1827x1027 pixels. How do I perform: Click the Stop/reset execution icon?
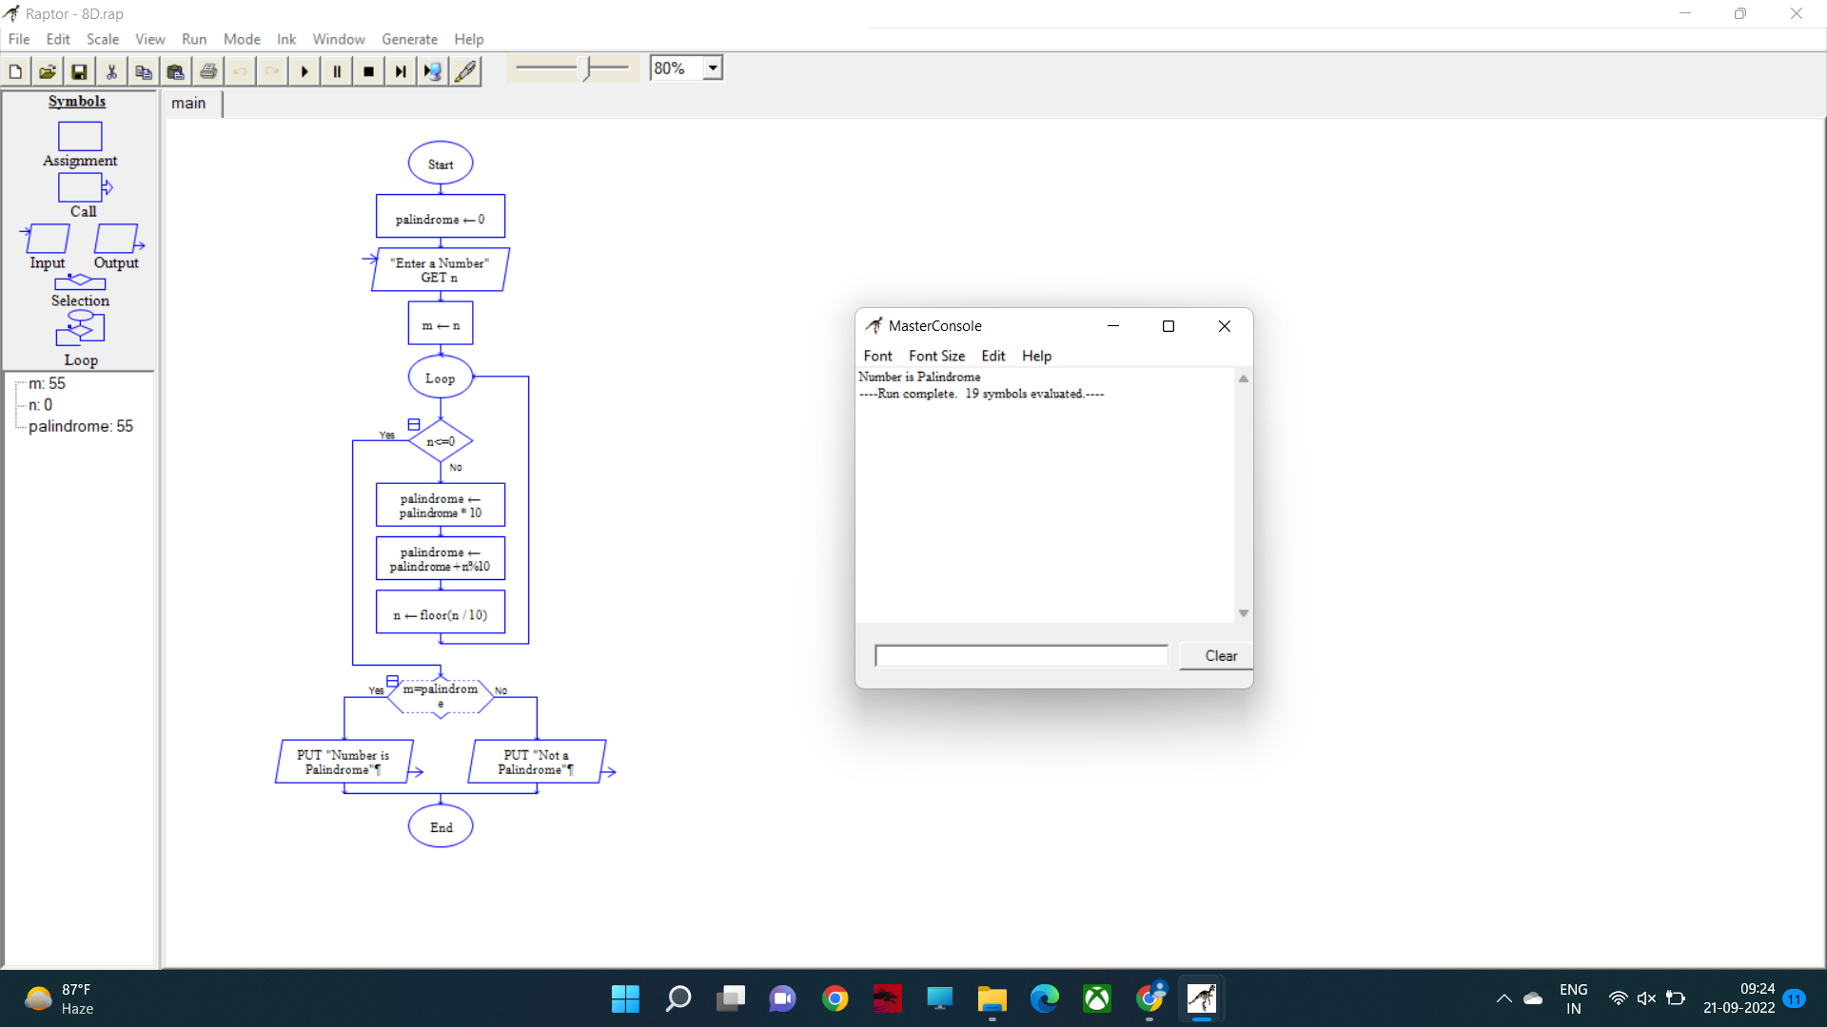368,71
